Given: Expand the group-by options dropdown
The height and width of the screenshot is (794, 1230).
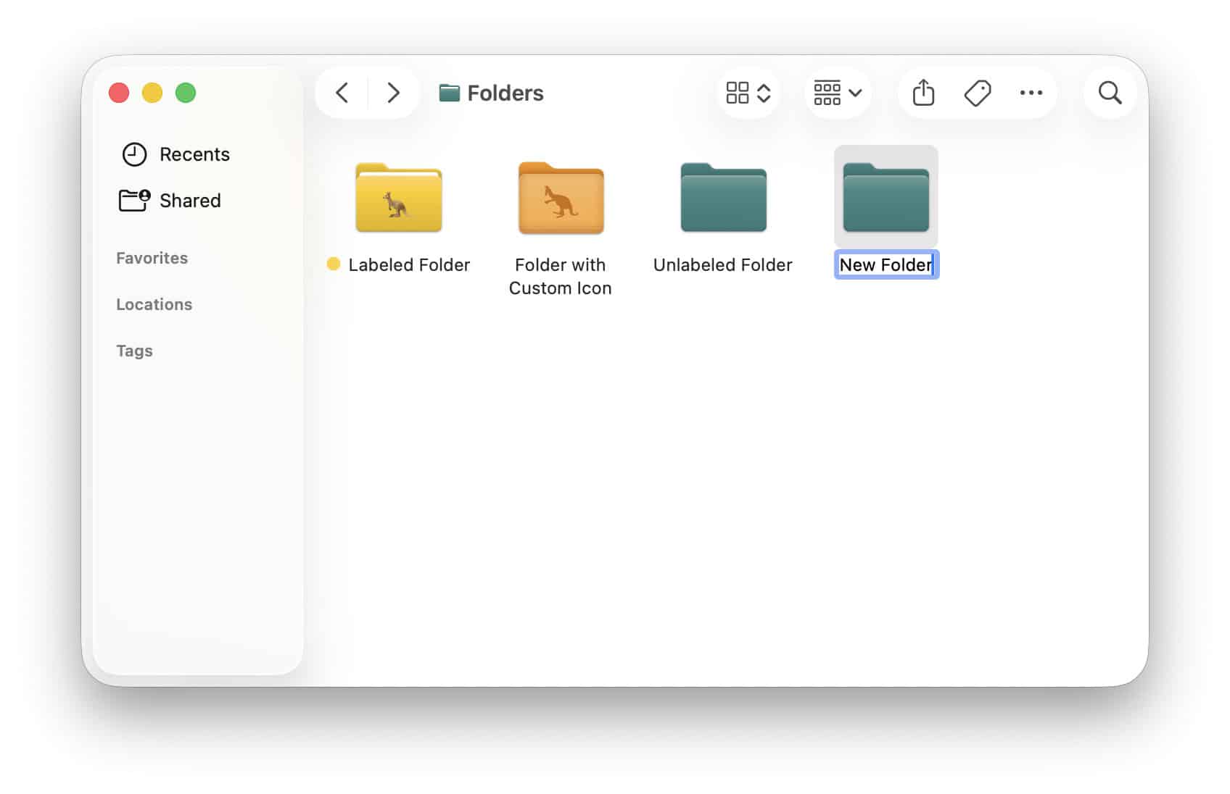Looking at the screenshot, I should pos(838,93).
